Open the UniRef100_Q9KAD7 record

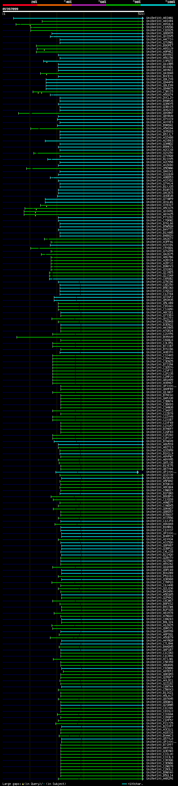[159, 509]
